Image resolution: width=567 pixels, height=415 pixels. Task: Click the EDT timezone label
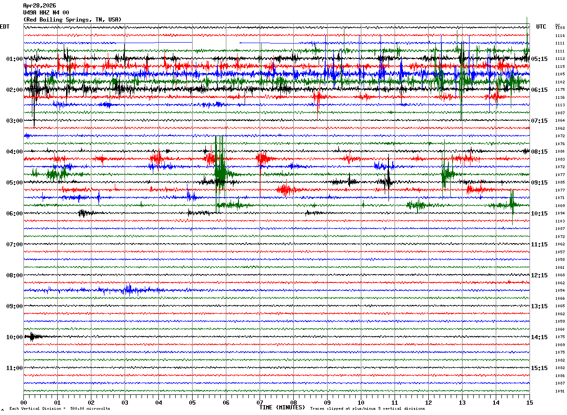pos(5,27)
